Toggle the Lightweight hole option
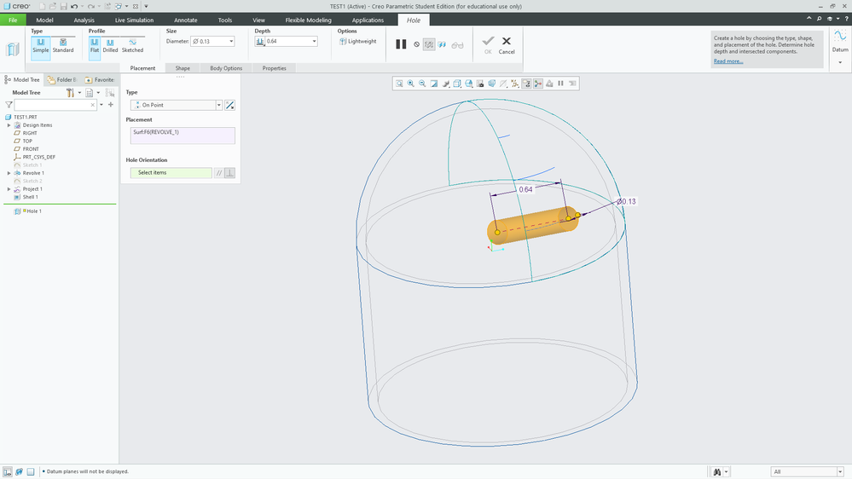 [x=357, y=41]
